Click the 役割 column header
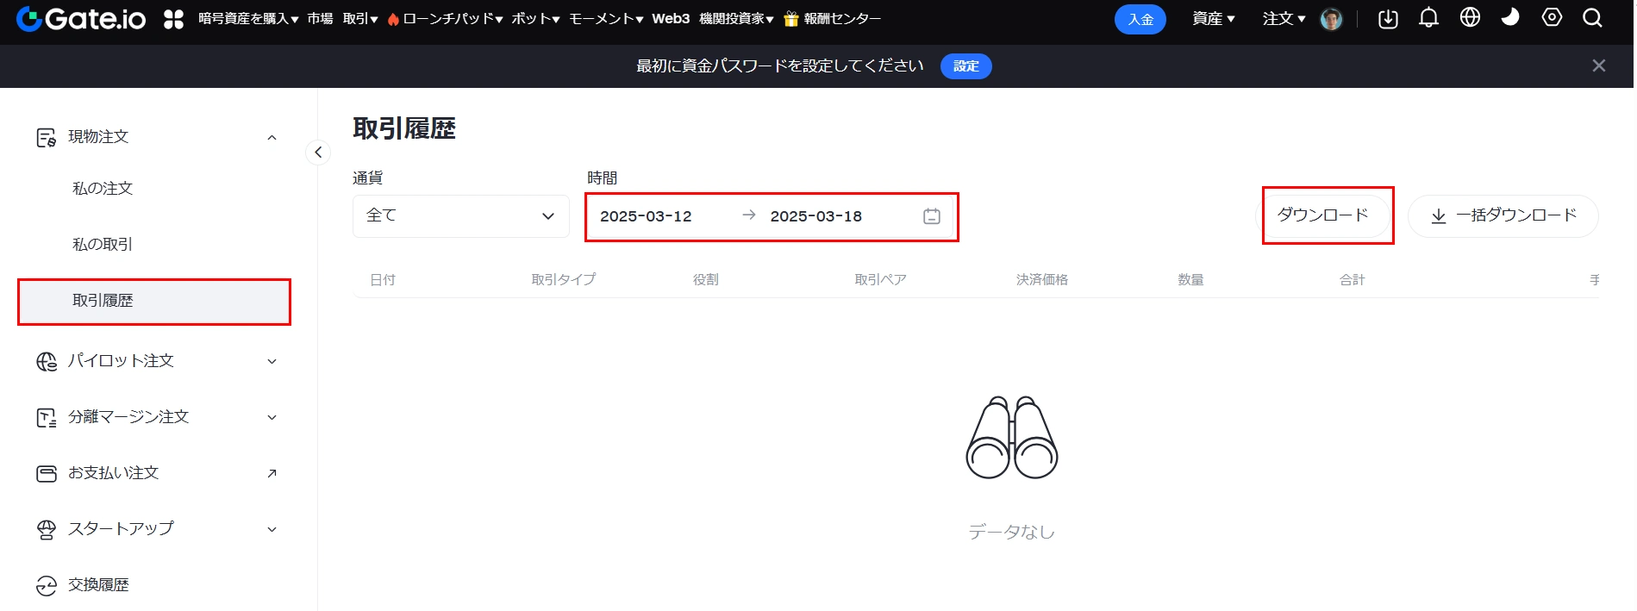The image size is (1637, 611). 706,280
